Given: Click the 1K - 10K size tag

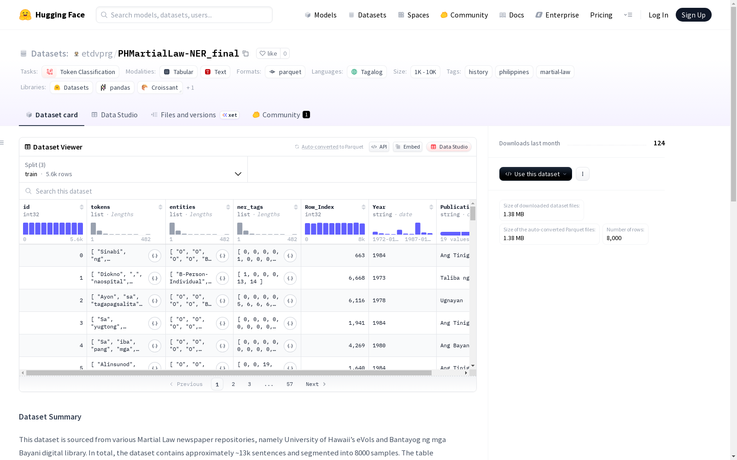Looking at the screenshot, I should point(425,72).
